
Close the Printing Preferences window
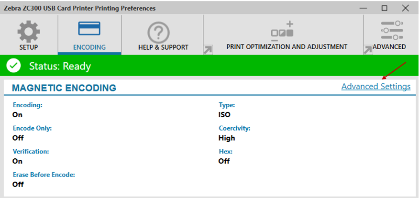click(406, 8)
